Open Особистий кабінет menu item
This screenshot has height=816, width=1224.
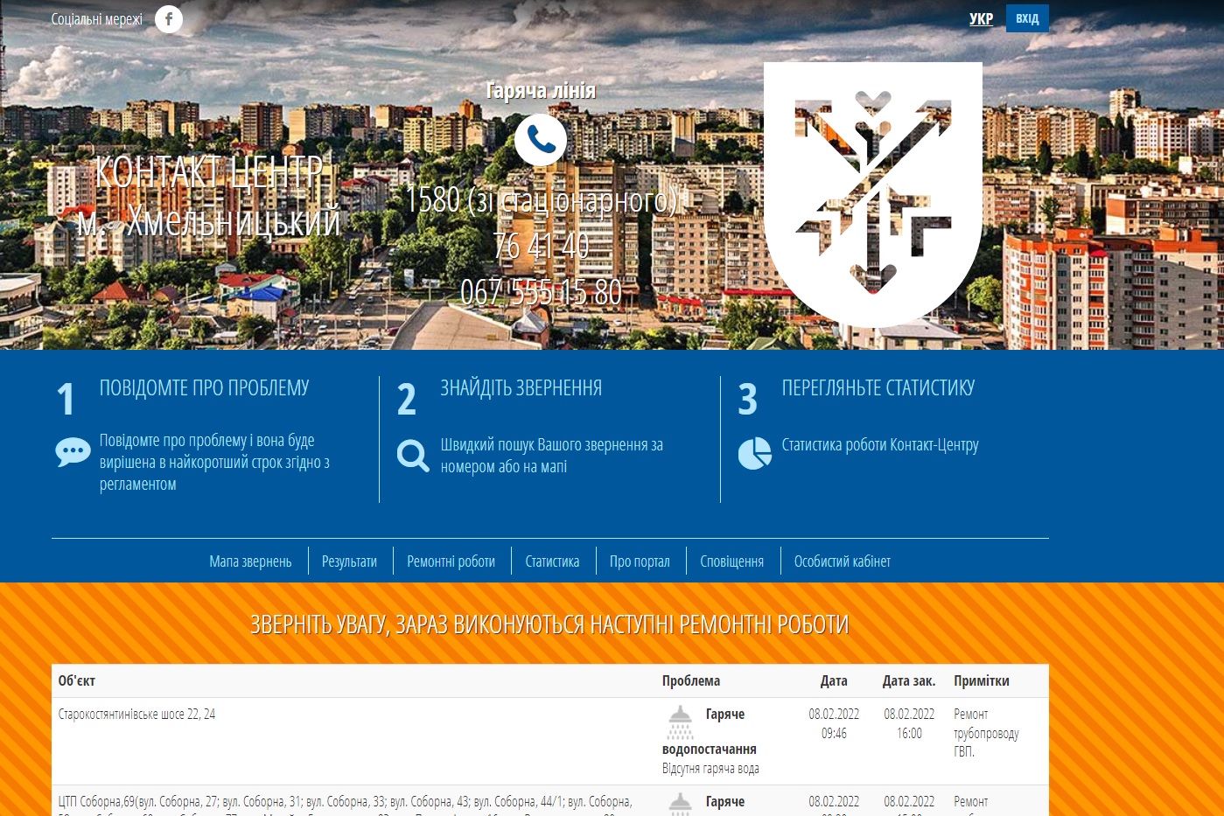[842, 561]
